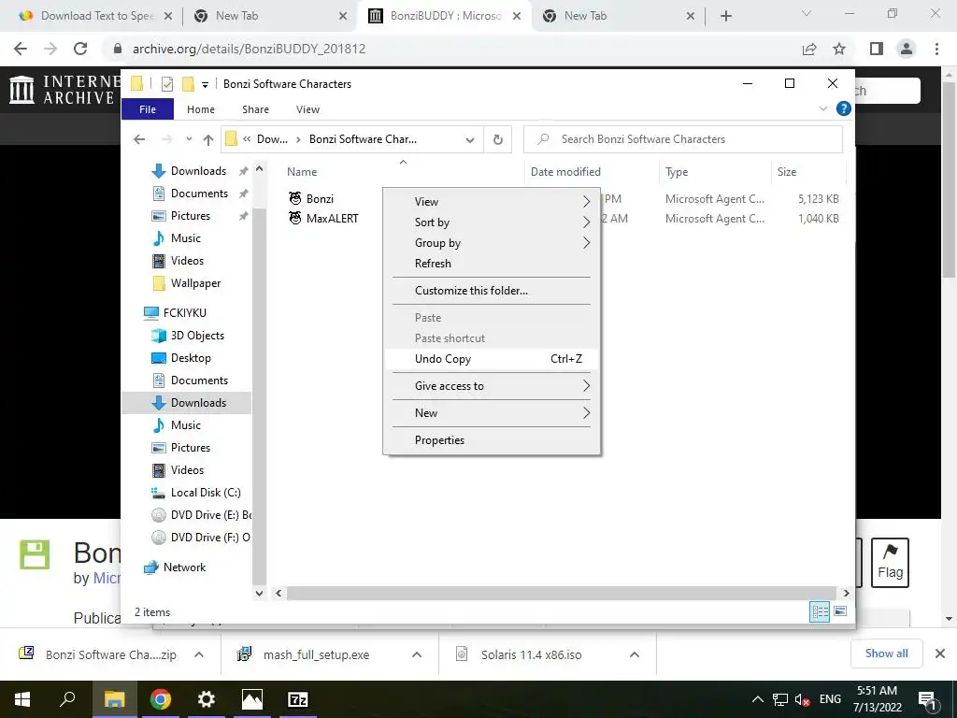Image resolution: width=957 pixels, height=718 pixels.
Task: Click the Search Bonzi Software Characters field
Action: 683,139
